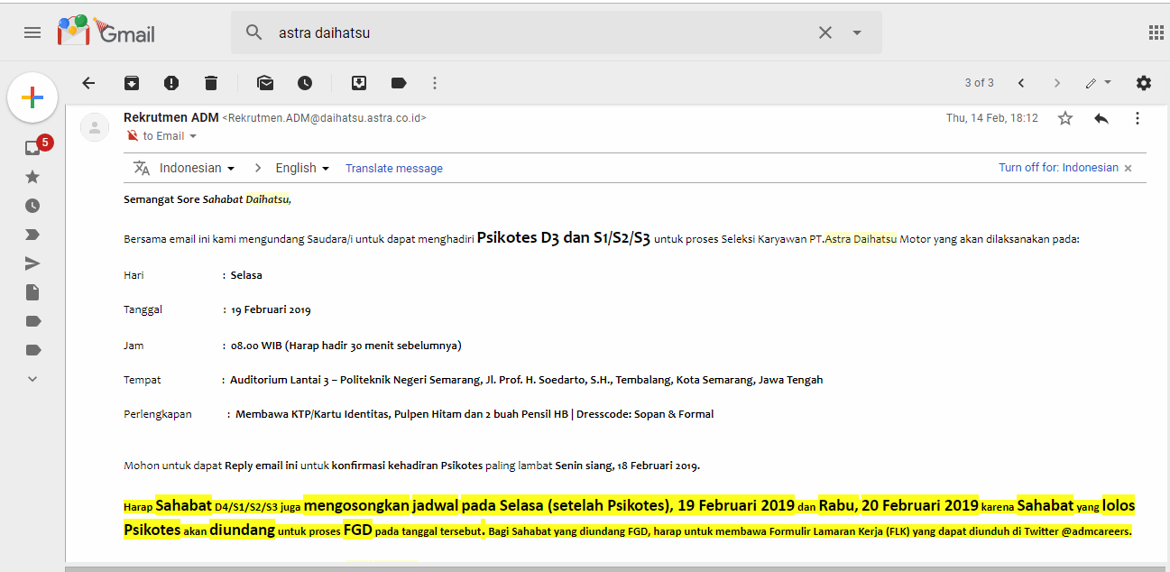Screen dimensions: 1170x572
Task: Open the Google apps grid
Action: [x=1156, y=32]
